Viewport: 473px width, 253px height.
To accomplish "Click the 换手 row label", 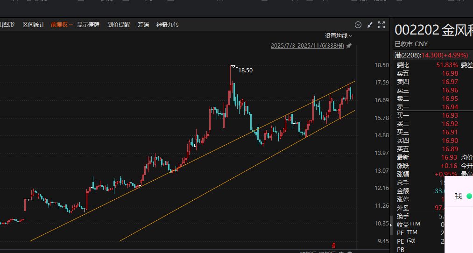I will (403, 217).
